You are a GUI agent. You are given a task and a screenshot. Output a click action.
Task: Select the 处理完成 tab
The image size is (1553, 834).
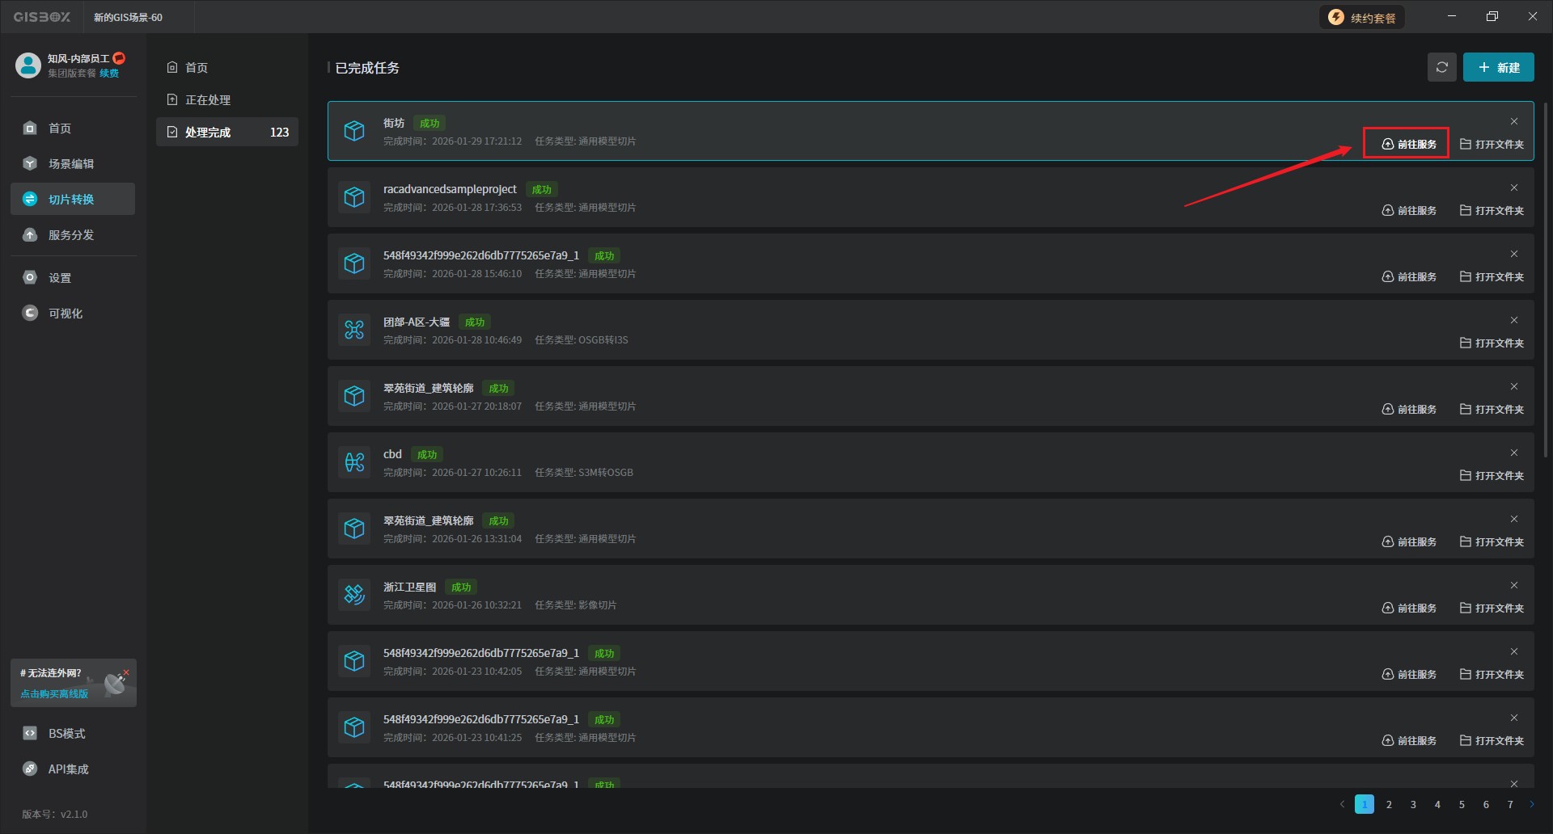pyautogui.click(x=208, y=133)
